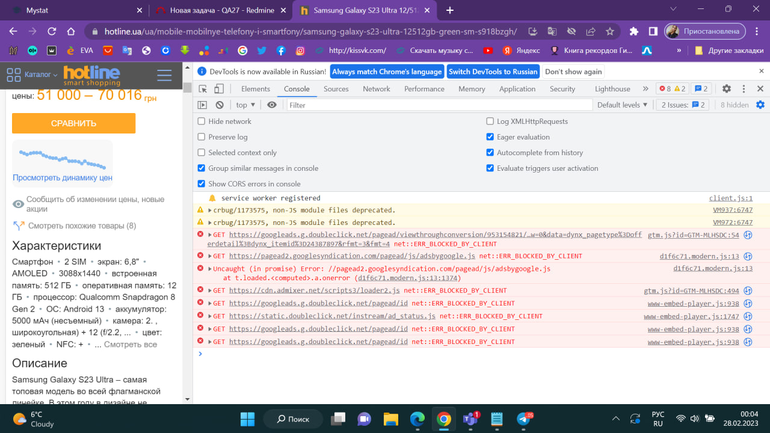Viewport: 770px width, 433px height.
Task: Click the Switch DevTools to Russian button
Action: pyautogui.click(x=493, y=72)
